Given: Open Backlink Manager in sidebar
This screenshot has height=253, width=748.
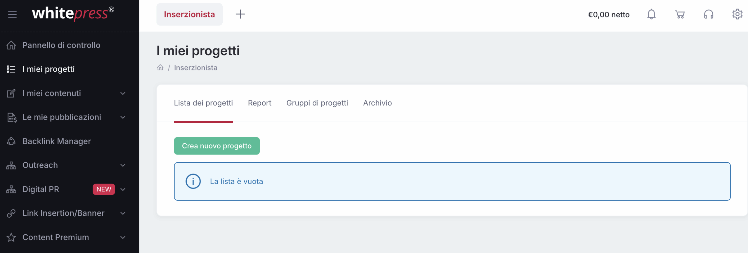Looking at the screenshot, I should [x=57, y=141].
